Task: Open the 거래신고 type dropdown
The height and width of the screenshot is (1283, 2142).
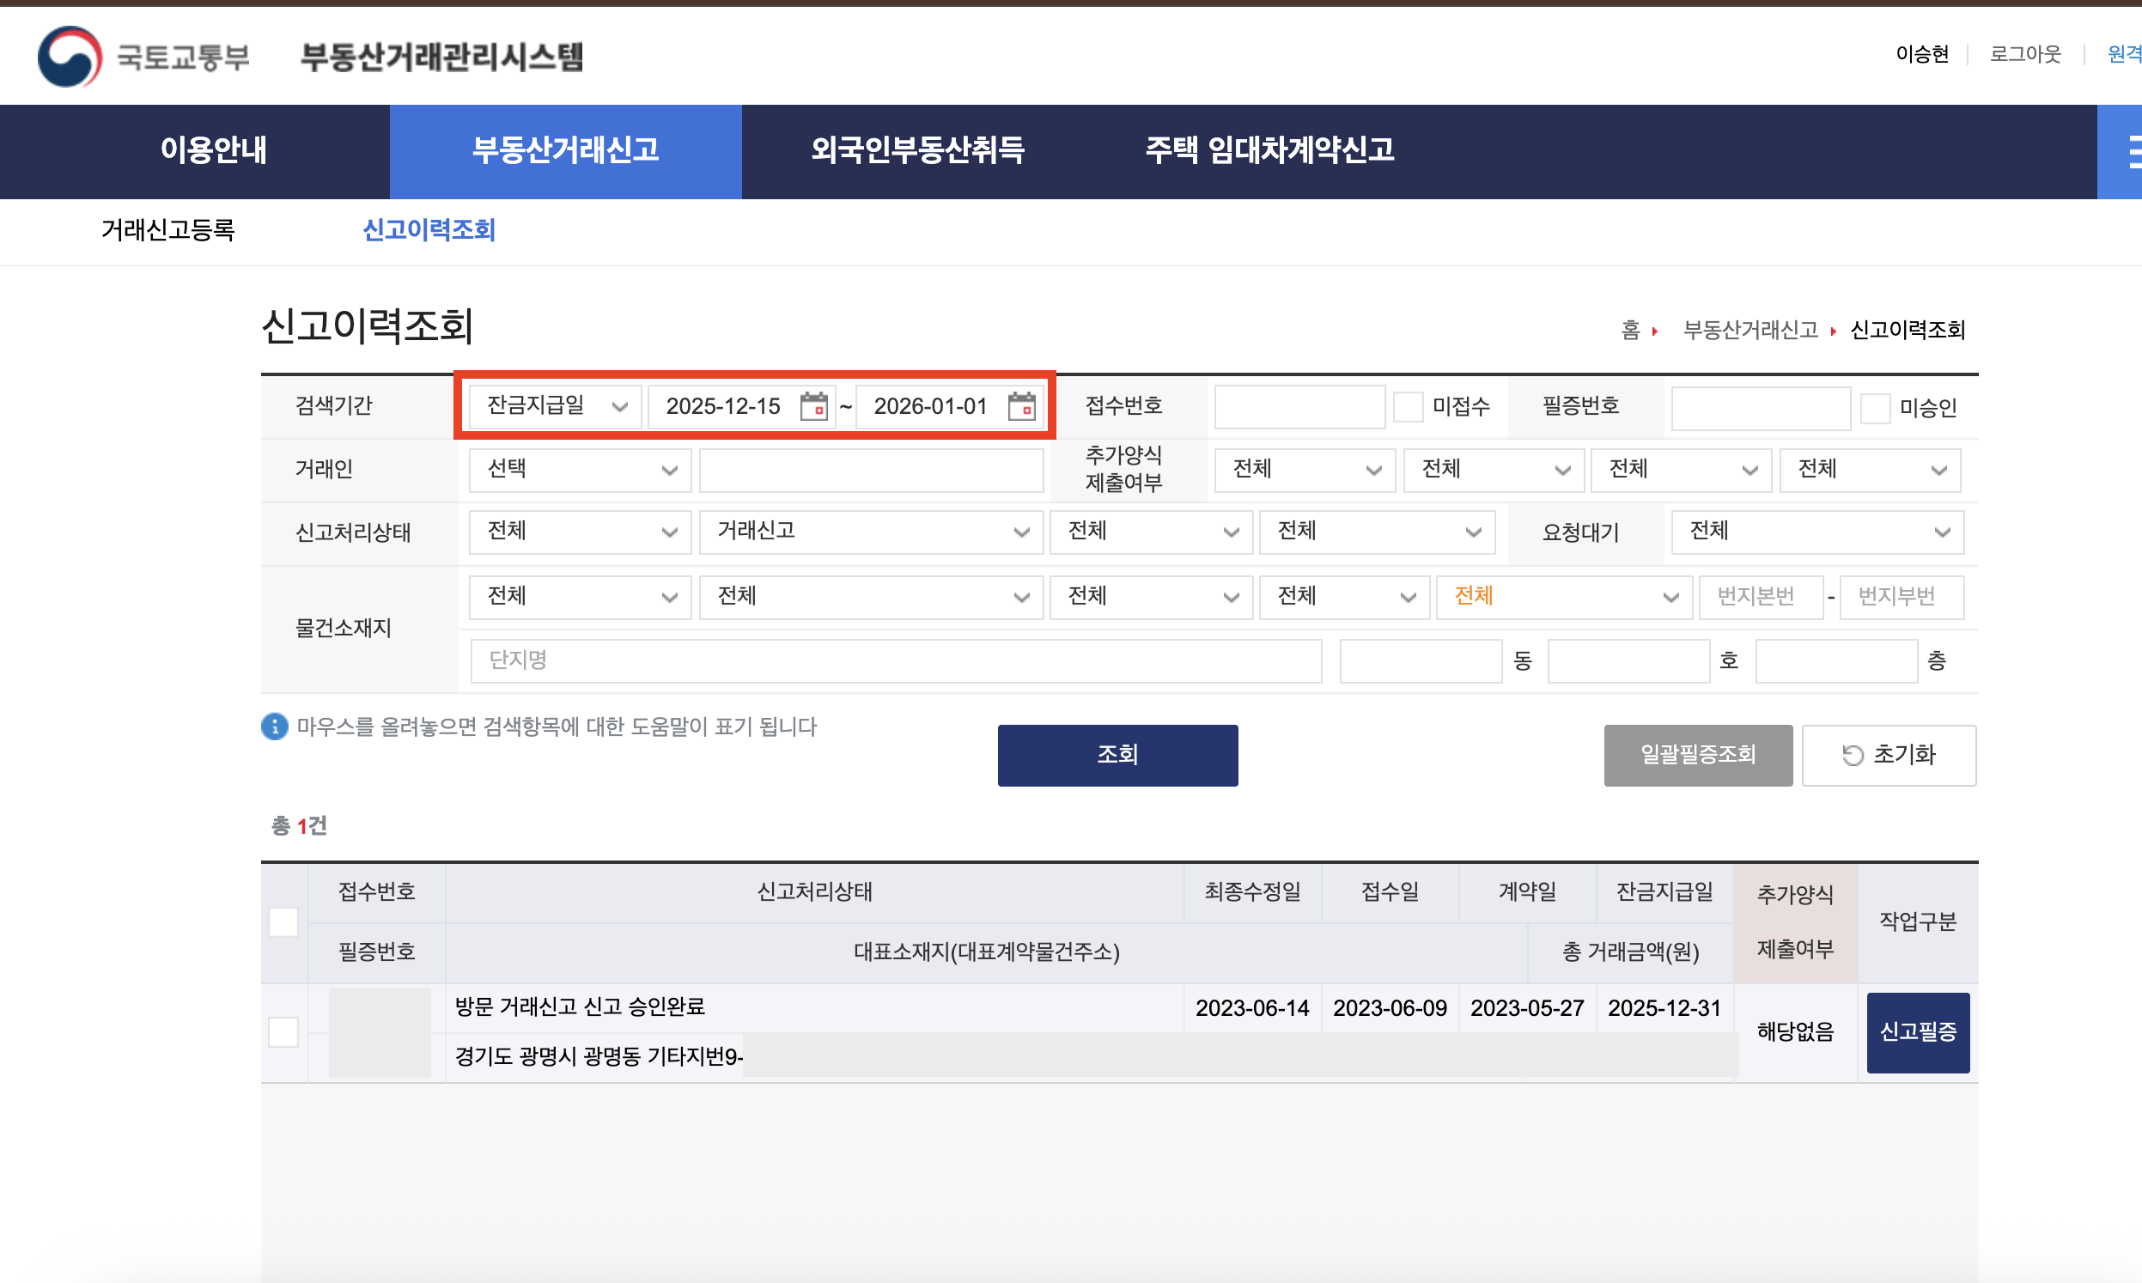Action: coord(871,531)
